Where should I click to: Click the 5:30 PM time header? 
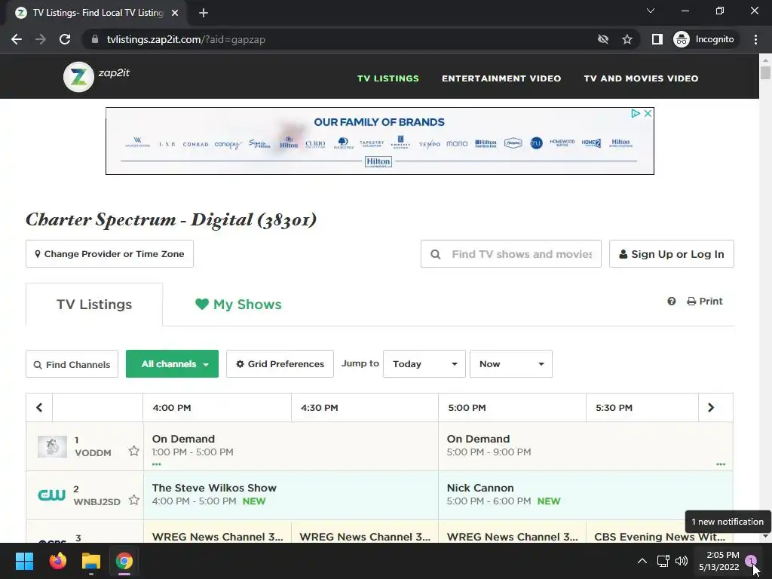click(x=642, y=408)
